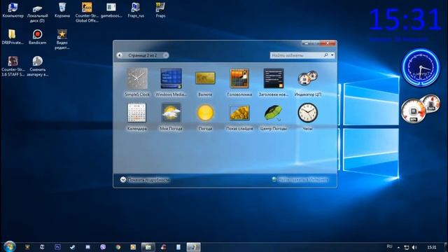This screenshot has height=252, width=448.
Task: Expand Показать подробности details
Action: [x=145, y=180]
